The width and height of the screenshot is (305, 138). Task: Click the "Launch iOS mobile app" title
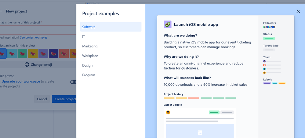pos(196,25)
